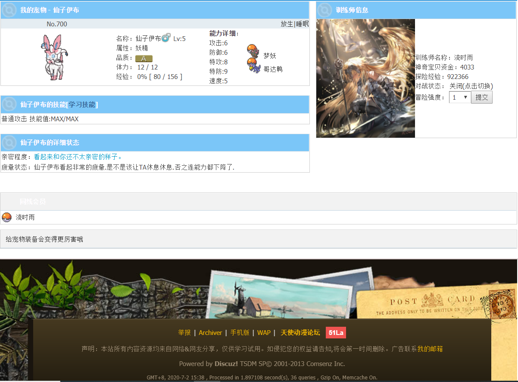Click the 能力详细 heading
Screen dimensions: 518x382
click(224, 34)
